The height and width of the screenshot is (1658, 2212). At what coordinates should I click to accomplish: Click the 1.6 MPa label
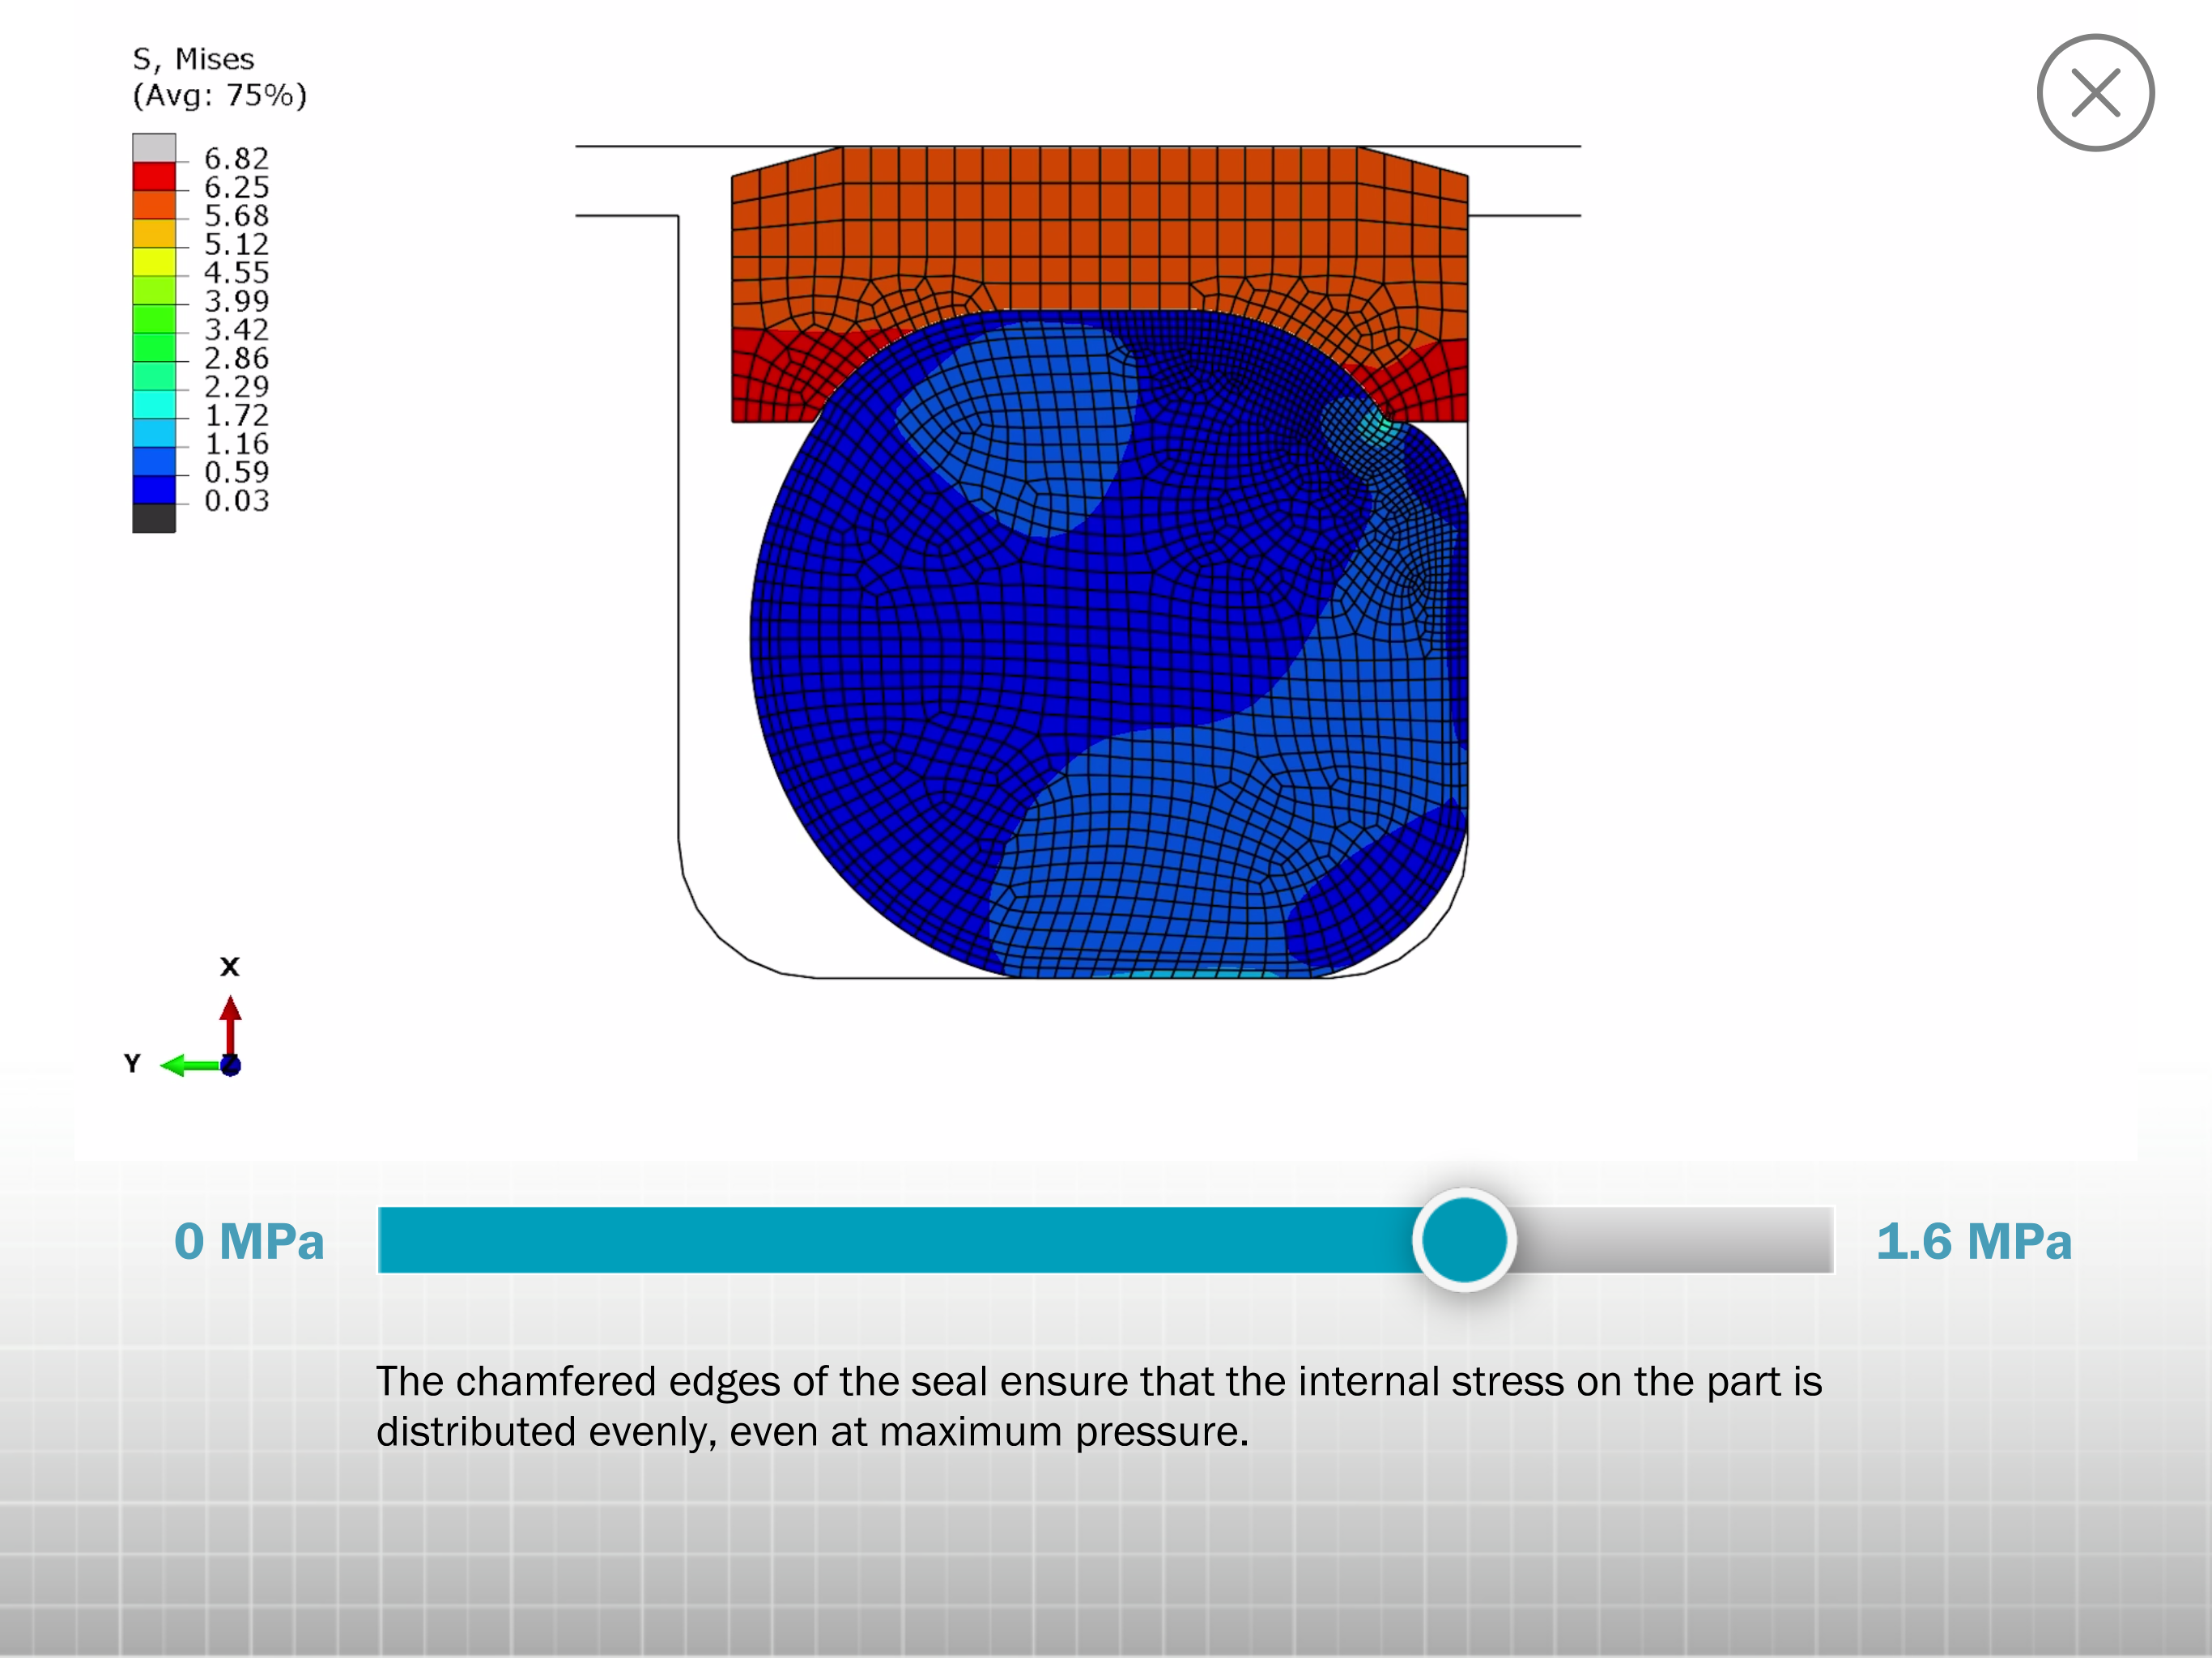click(1973, 1241)
